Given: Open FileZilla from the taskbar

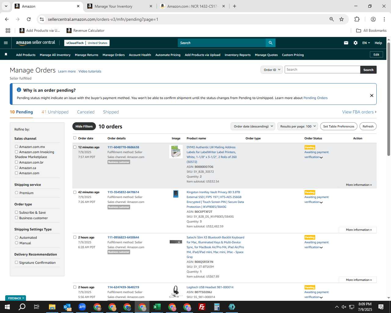Looking at the screenshot, I should (202, 307).
